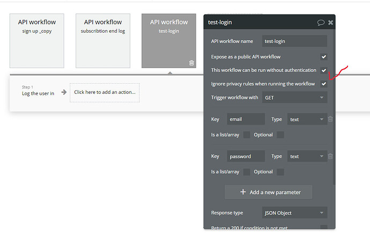The image size is (370, 237).
Task: Close the test-login properties panel
Action: tap(331, 23)
